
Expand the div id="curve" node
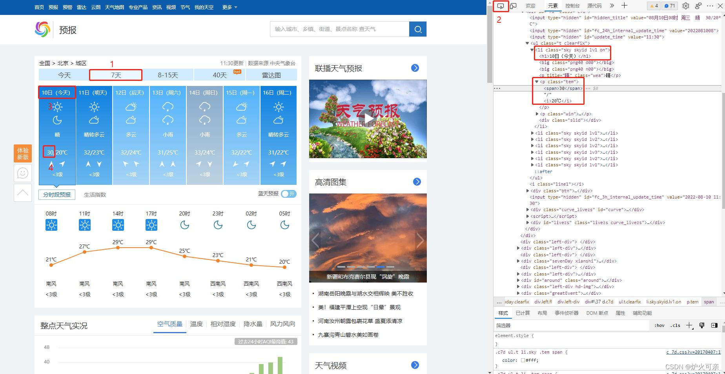click(527, 210)
